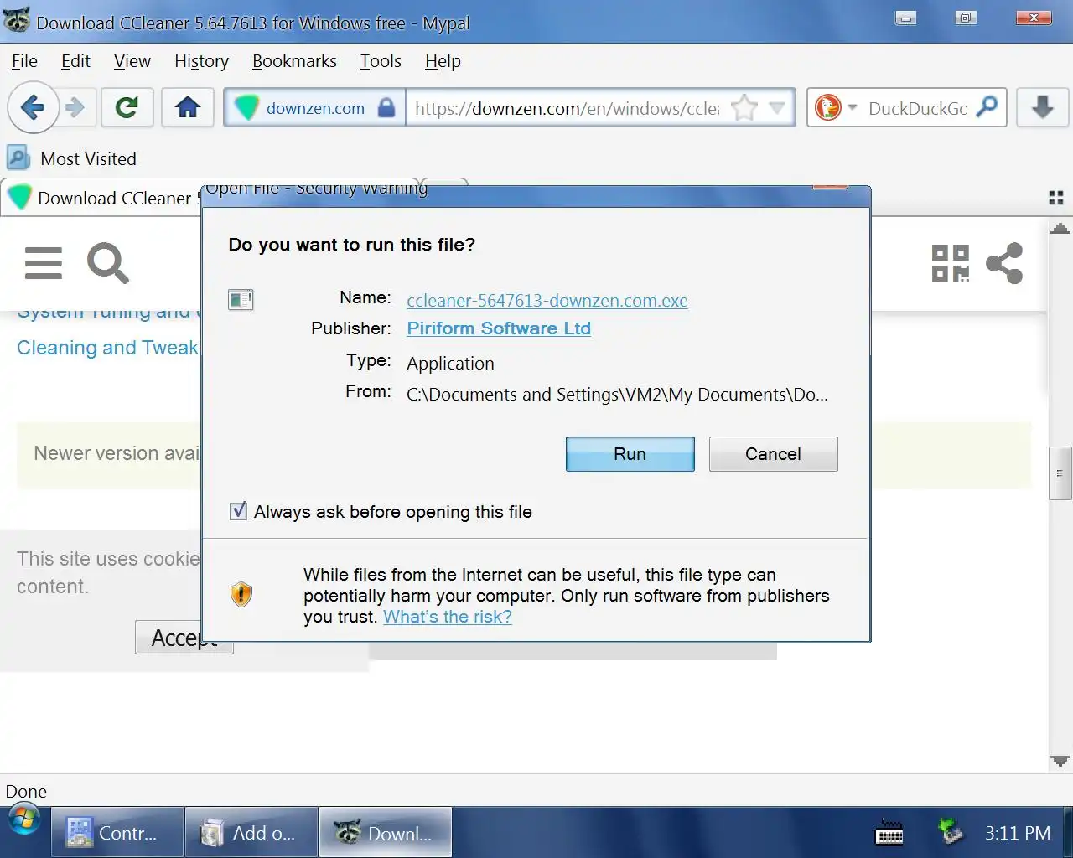Screen dimensions: 1073x858
Task: Click the application file icon in dialog
Action: pos(241,299)
